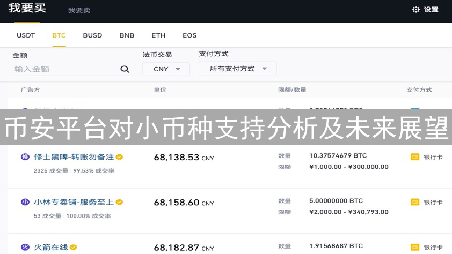Select the BUSD coin tab
Image resolution: width=452 pixels, height=254 pixels.
pyautogui.click(x=92, y=35)
